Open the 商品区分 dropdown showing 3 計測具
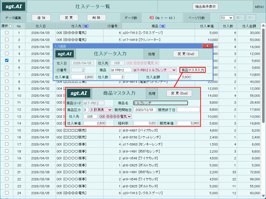Viewport: 266px width, 199px height. 101,110
